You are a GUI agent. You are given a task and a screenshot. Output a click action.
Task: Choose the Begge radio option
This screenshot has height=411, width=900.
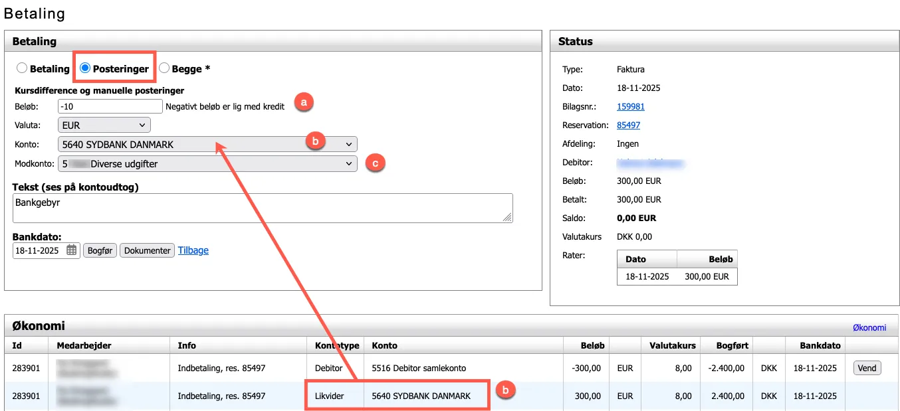tap(164, 68)
